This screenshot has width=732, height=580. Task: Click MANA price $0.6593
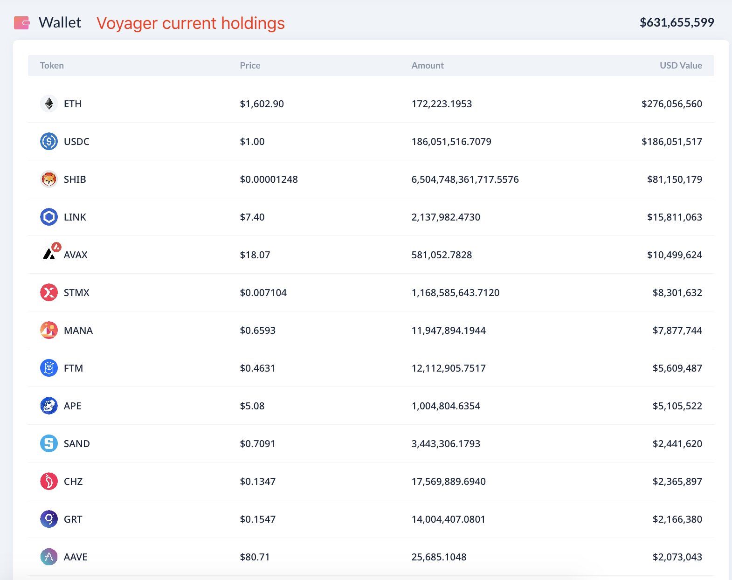[257, 330]
